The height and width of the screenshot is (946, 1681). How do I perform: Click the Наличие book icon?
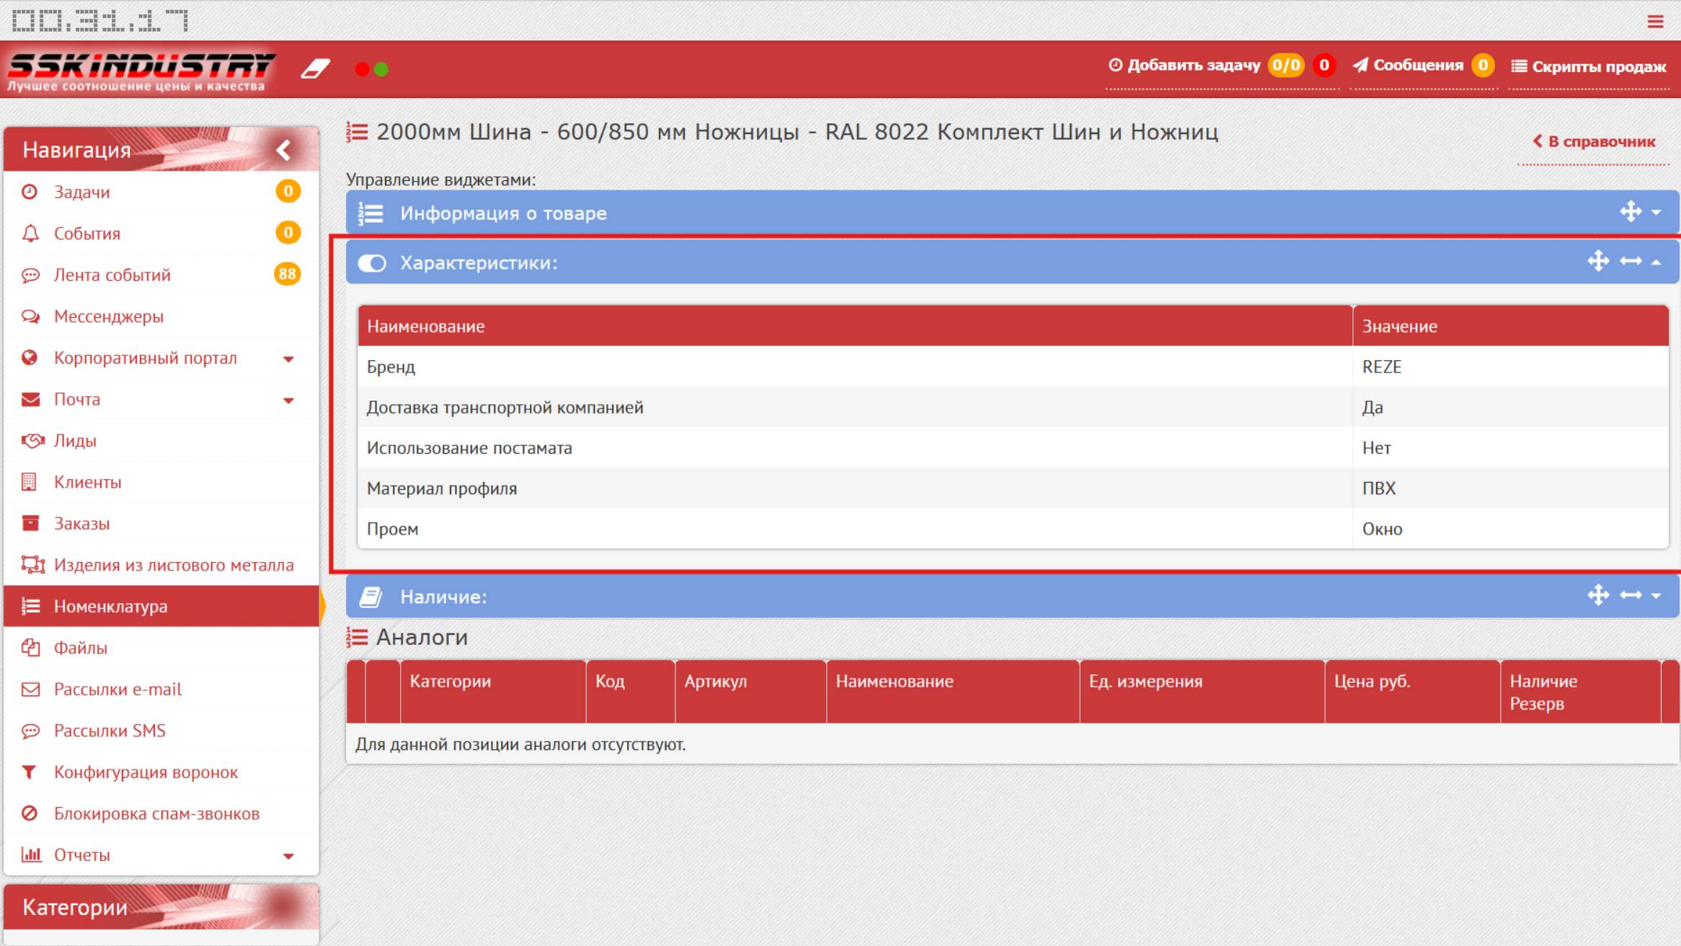pyautogui.click(x=371, y=597)
